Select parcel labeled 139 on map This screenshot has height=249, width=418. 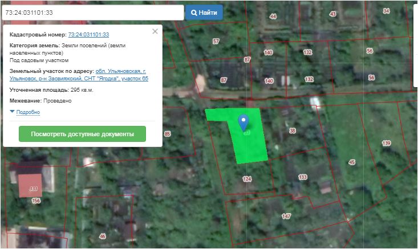point(386,143)
